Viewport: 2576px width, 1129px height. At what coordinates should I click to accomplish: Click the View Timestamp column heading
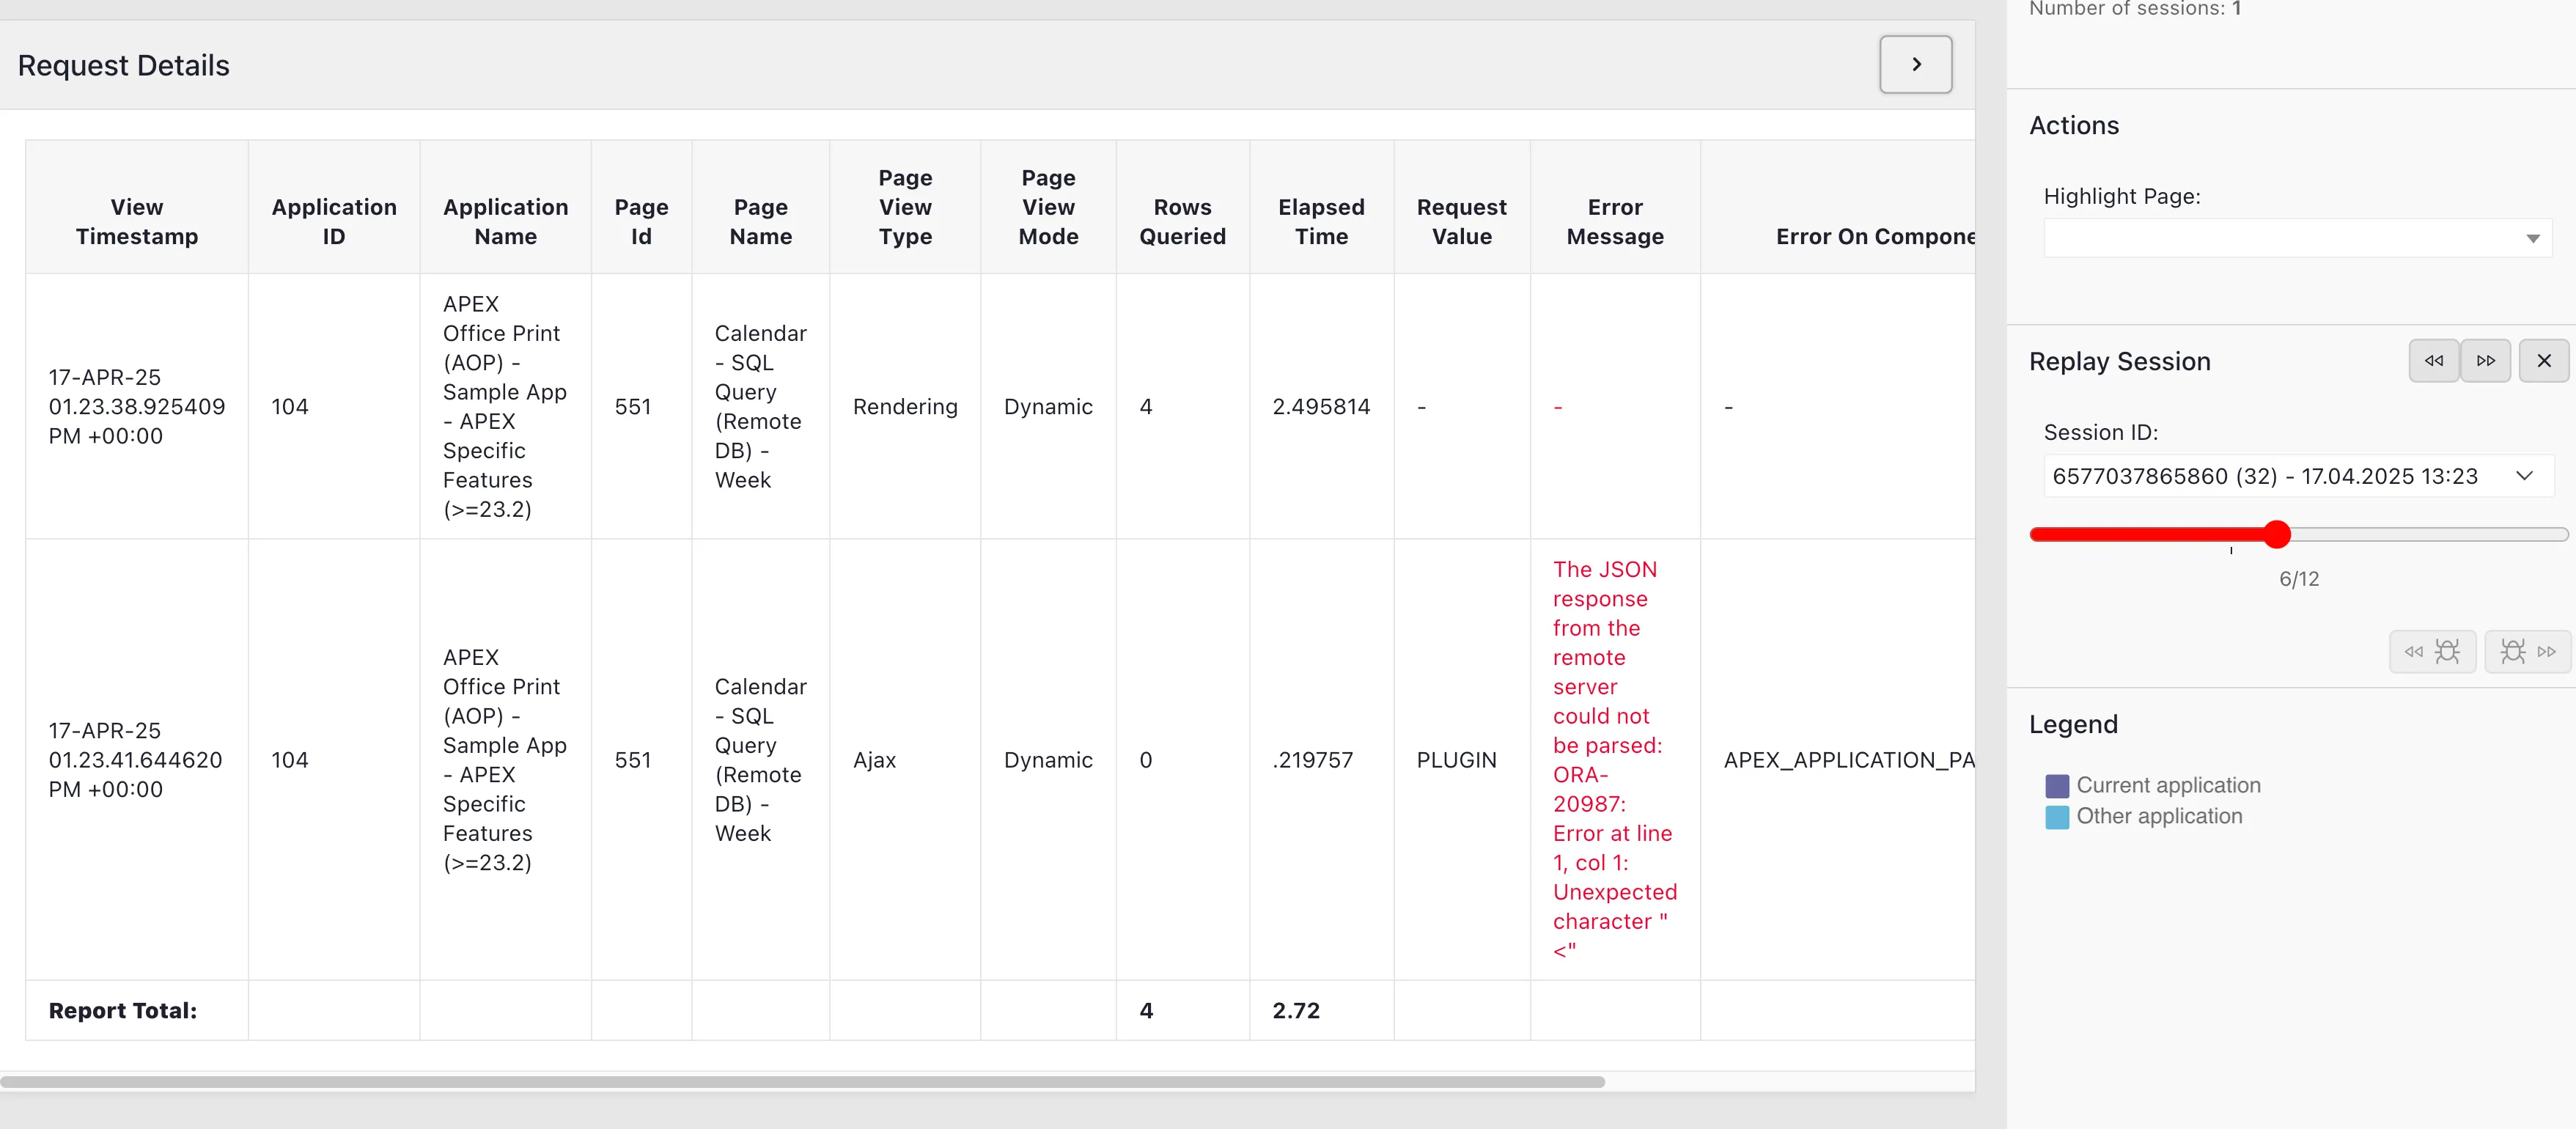(137, 221)
